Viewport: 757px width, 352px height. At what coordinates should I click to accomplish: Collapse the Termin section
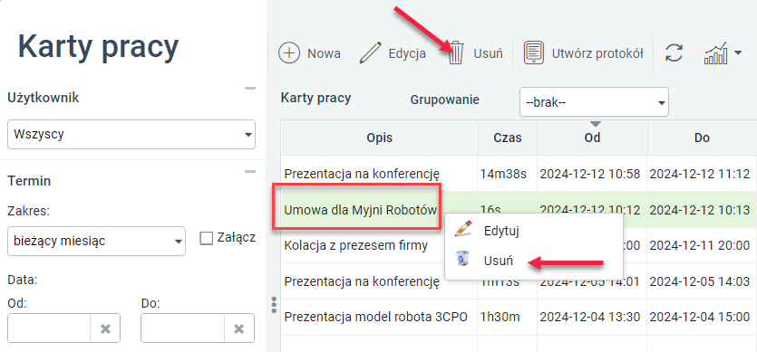(250, 171)
